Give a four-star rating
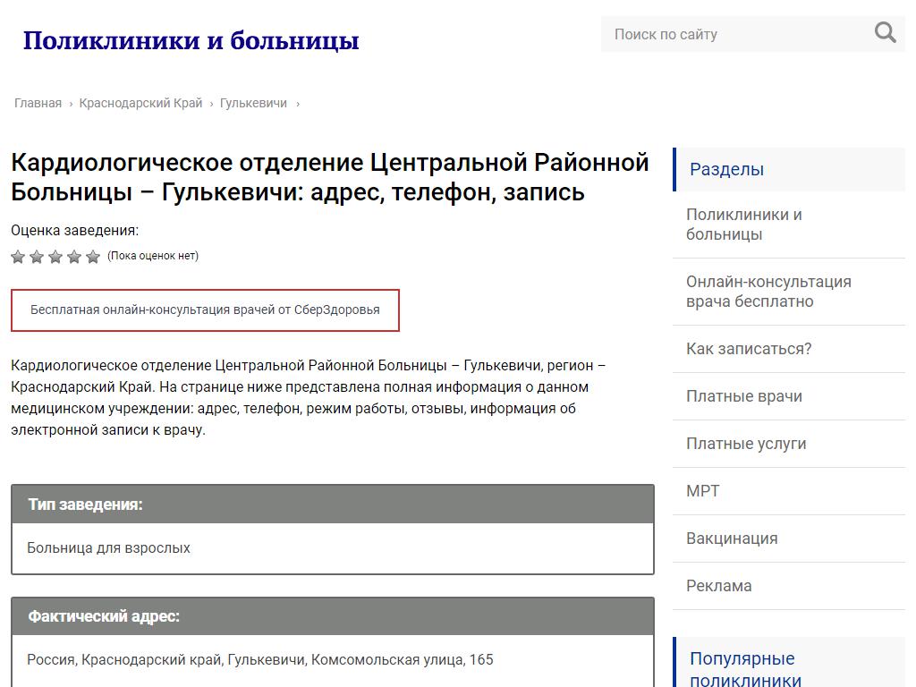Viewport: 916px width, 687px height. (74, 257)
